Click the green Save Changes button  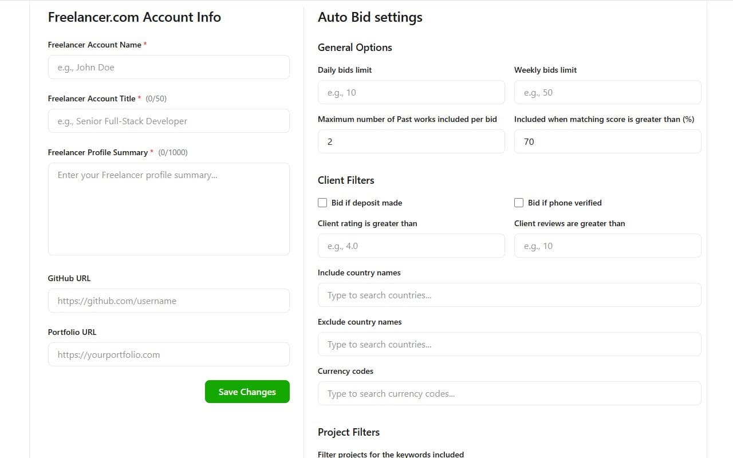[x=247, y=392]
